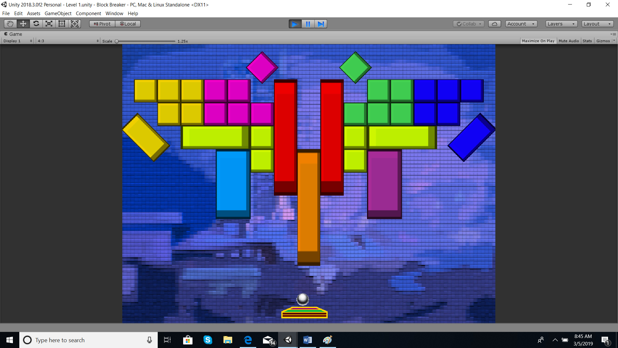Viewport: 618px width, 348px height.
Task: Show rendering Stats overlay
Action: coord(587,41)
